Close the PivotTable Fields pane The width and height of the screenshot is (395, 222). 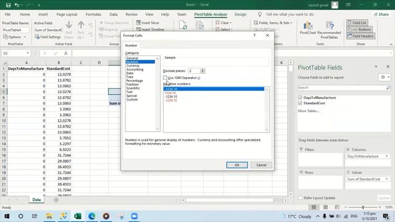(388, 67)
